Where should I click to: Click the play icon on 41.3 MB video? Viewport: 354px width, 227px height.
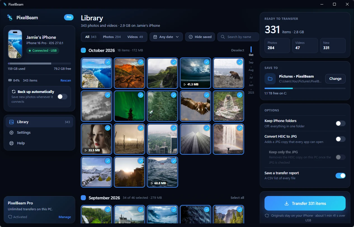pos(185,84)
